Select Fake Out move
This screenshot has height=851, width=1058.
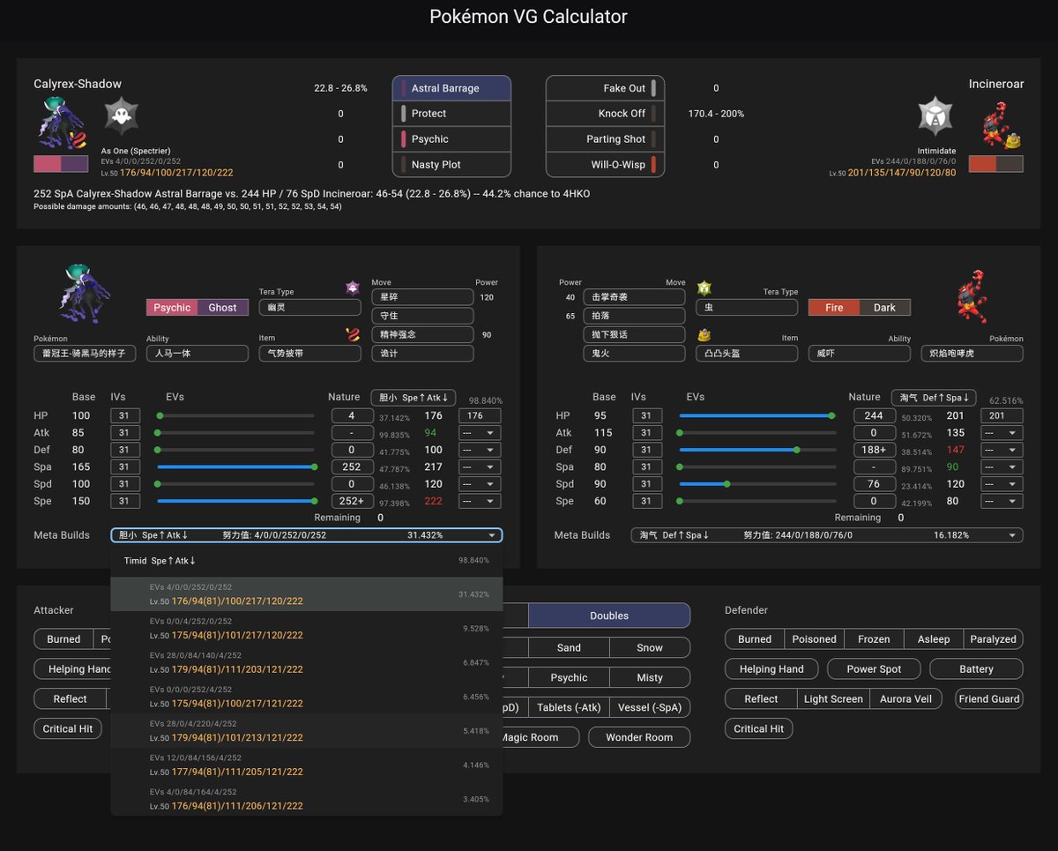[605, 88]
